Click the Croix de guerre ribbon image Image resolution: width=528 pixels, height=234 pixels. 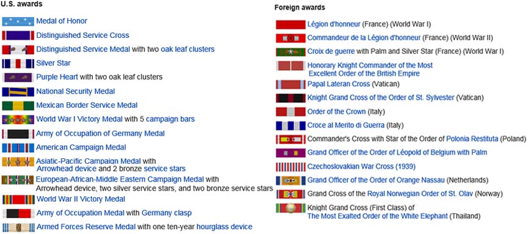pos(291,52)
